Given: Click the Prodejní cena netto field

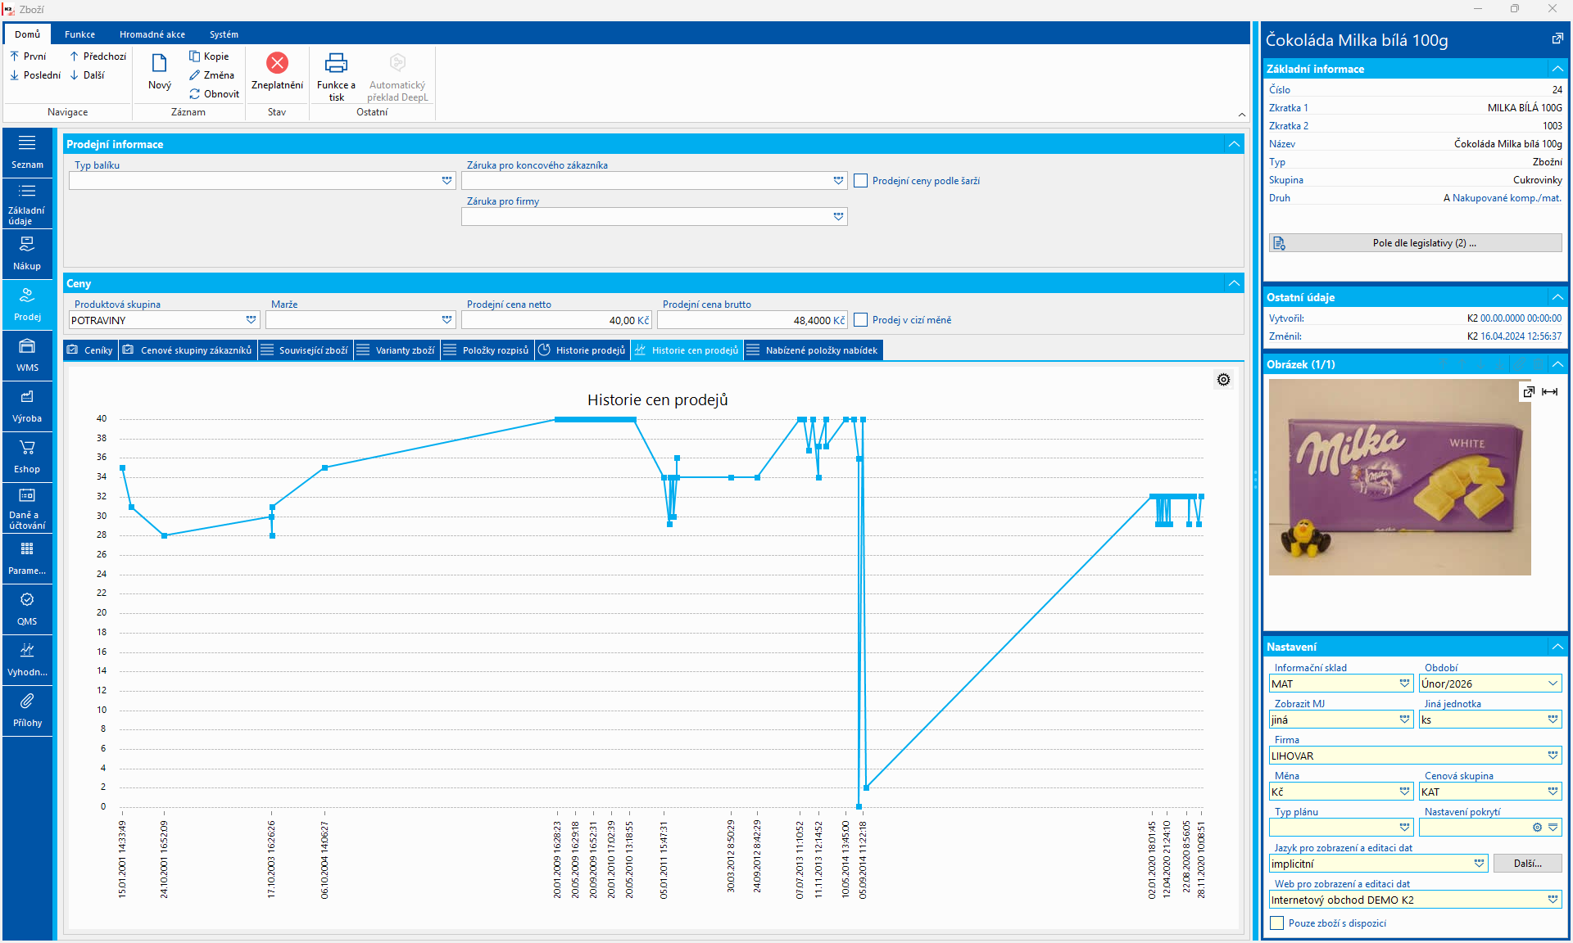Looking at the screenshot, I should [556, 320].
